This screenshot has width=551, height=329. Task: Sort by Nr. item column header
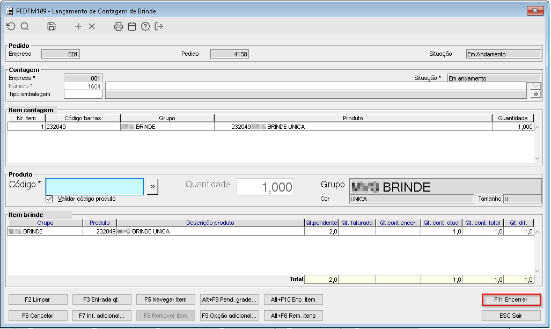(x=26, y=118)
